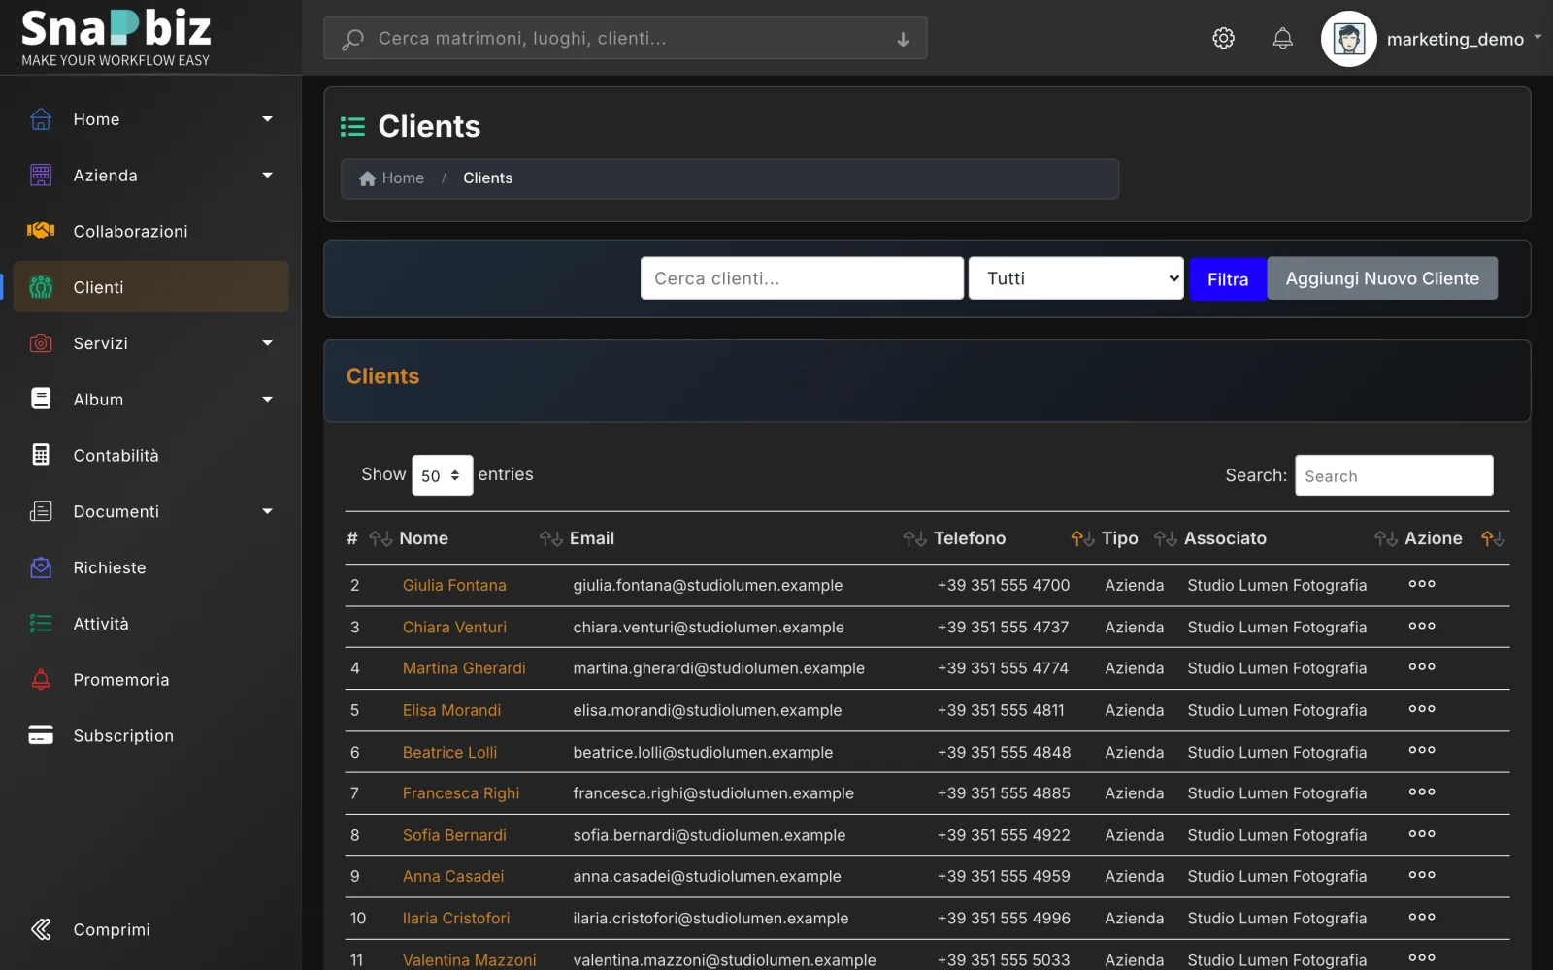Open the Show entries count dropdown
Viewport: 1553px width, 970px height.
tap(442, 475)
